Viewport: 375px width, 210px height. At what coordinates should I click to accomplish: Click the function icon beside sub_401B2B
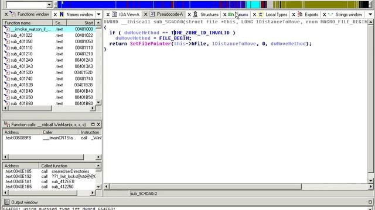pos(7,85)
